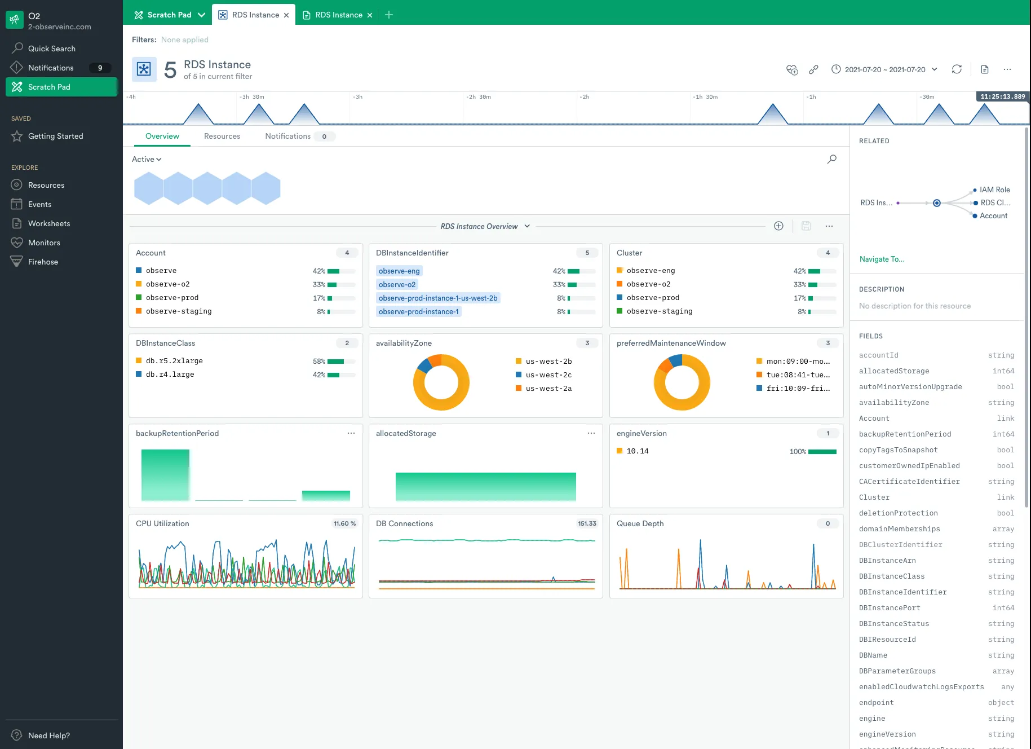Screen dimensions: 1031x749
Task: Click the monitor heart-plus icon
Action: (792, 69)
